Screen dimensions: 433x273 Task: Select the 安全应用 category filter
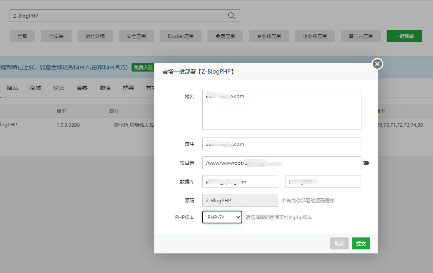point(136,36)
